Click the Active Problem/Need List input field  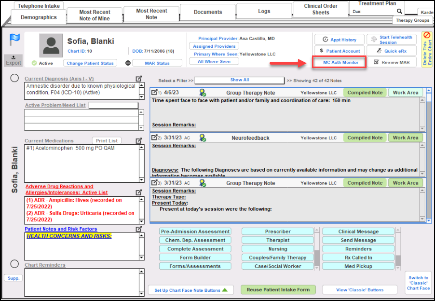[113, 105]
